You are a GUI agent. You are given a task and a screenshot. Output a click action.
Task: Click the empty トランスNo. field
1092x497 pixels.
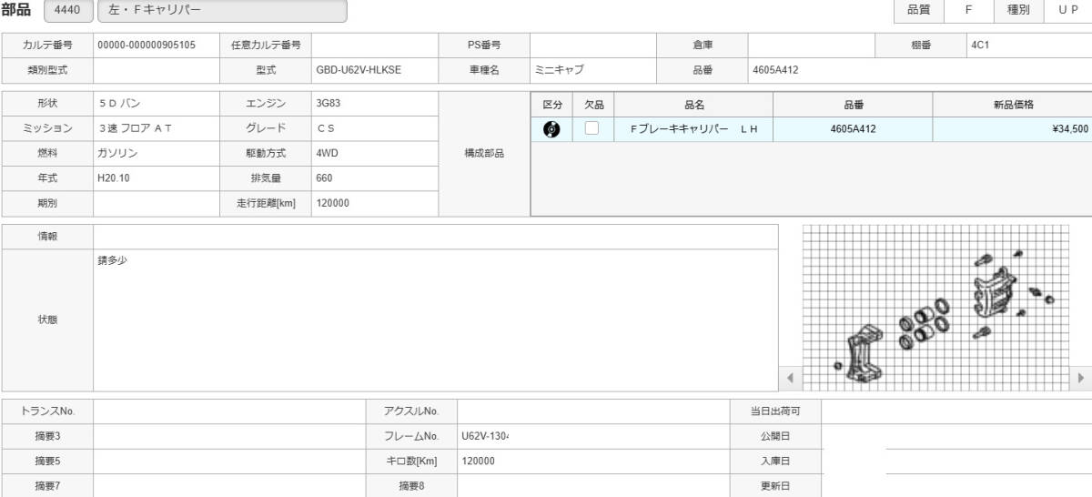point(229,411)
